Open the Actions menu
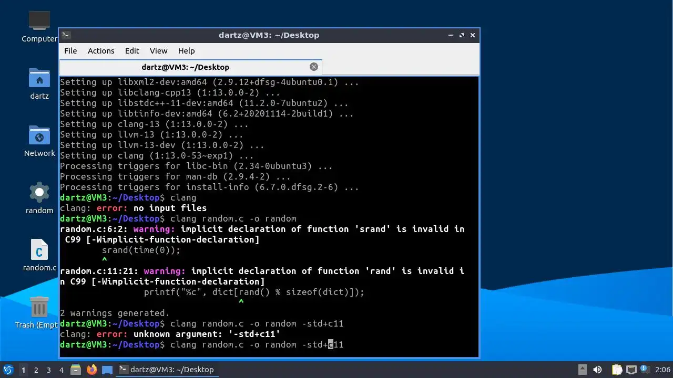Viewport: 673px width, 378px height. pos(101,51)
